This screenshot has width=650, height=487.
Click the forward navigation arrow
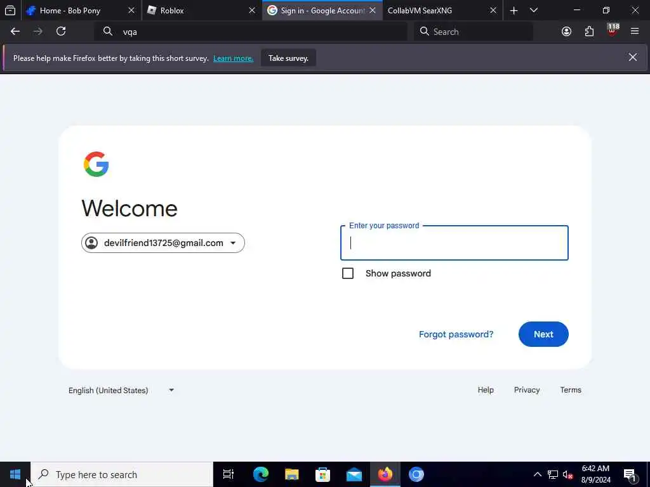click(37, 32)
